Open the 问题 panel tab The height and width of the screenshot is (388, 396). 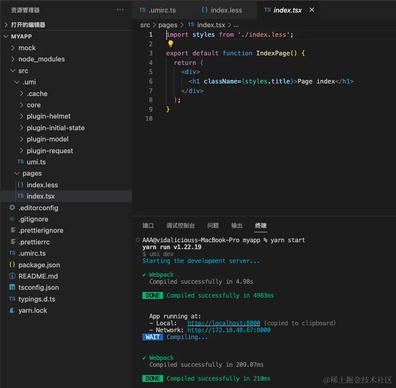213,225
